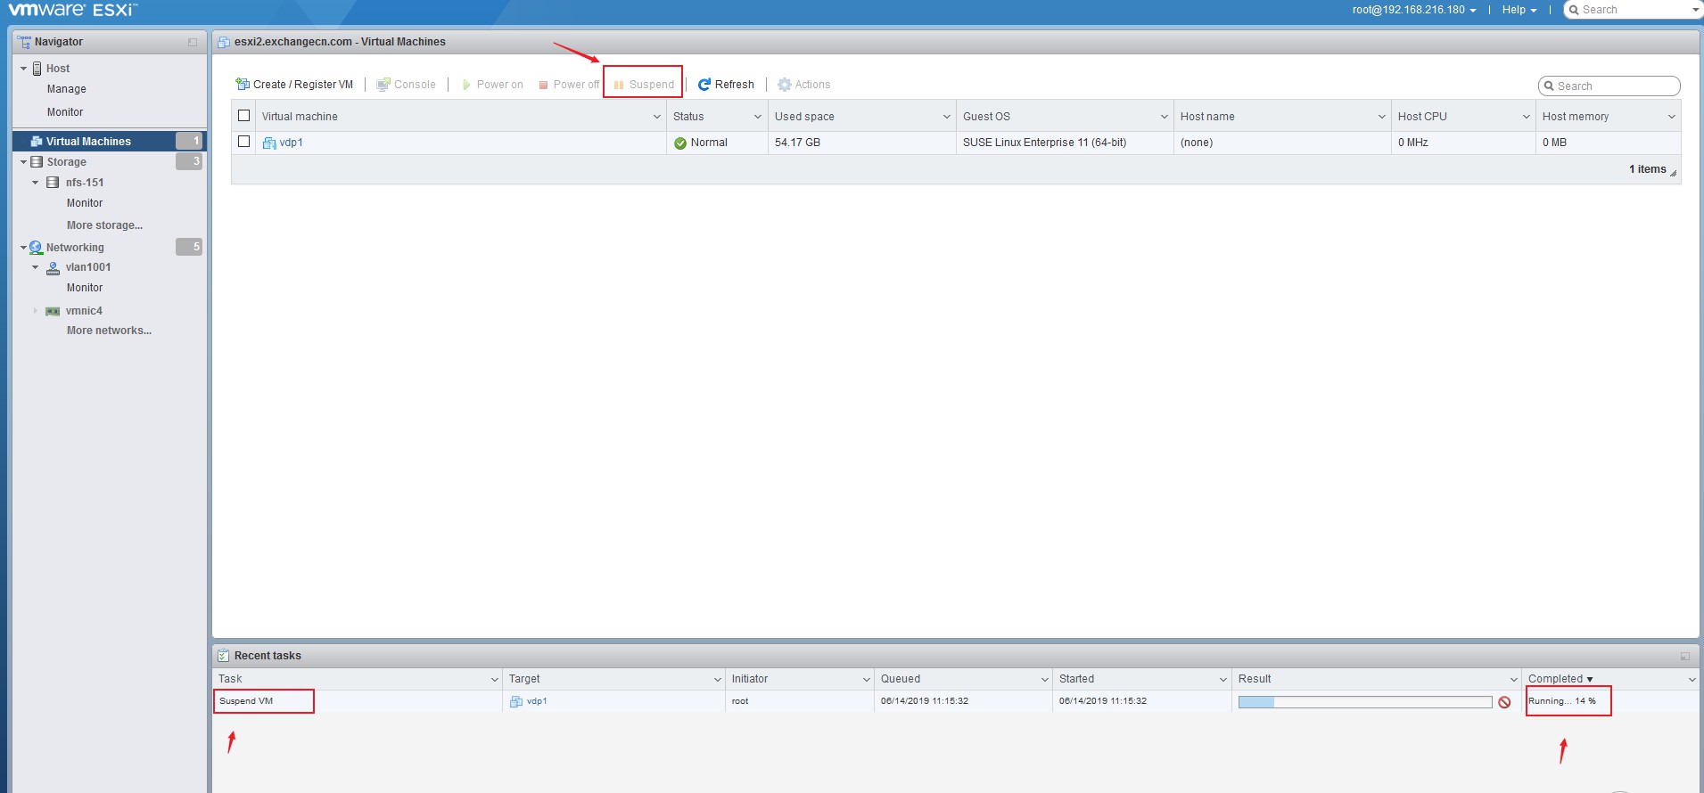The height and width of the screenshot is (793, 1704).
Task: Grab the table resize handle near 1 items
Action: tap(1674, 173)
